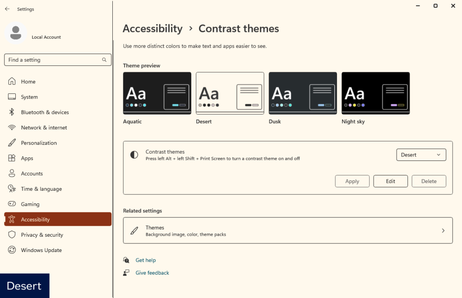Open the contrast theme selection dropdown
The width and height of the screenshot is (462, 298).
coord(421,155)
